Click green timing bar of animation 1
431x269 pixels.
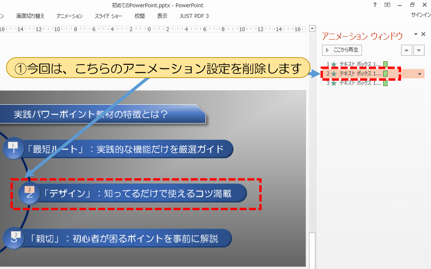click(386, 64)
